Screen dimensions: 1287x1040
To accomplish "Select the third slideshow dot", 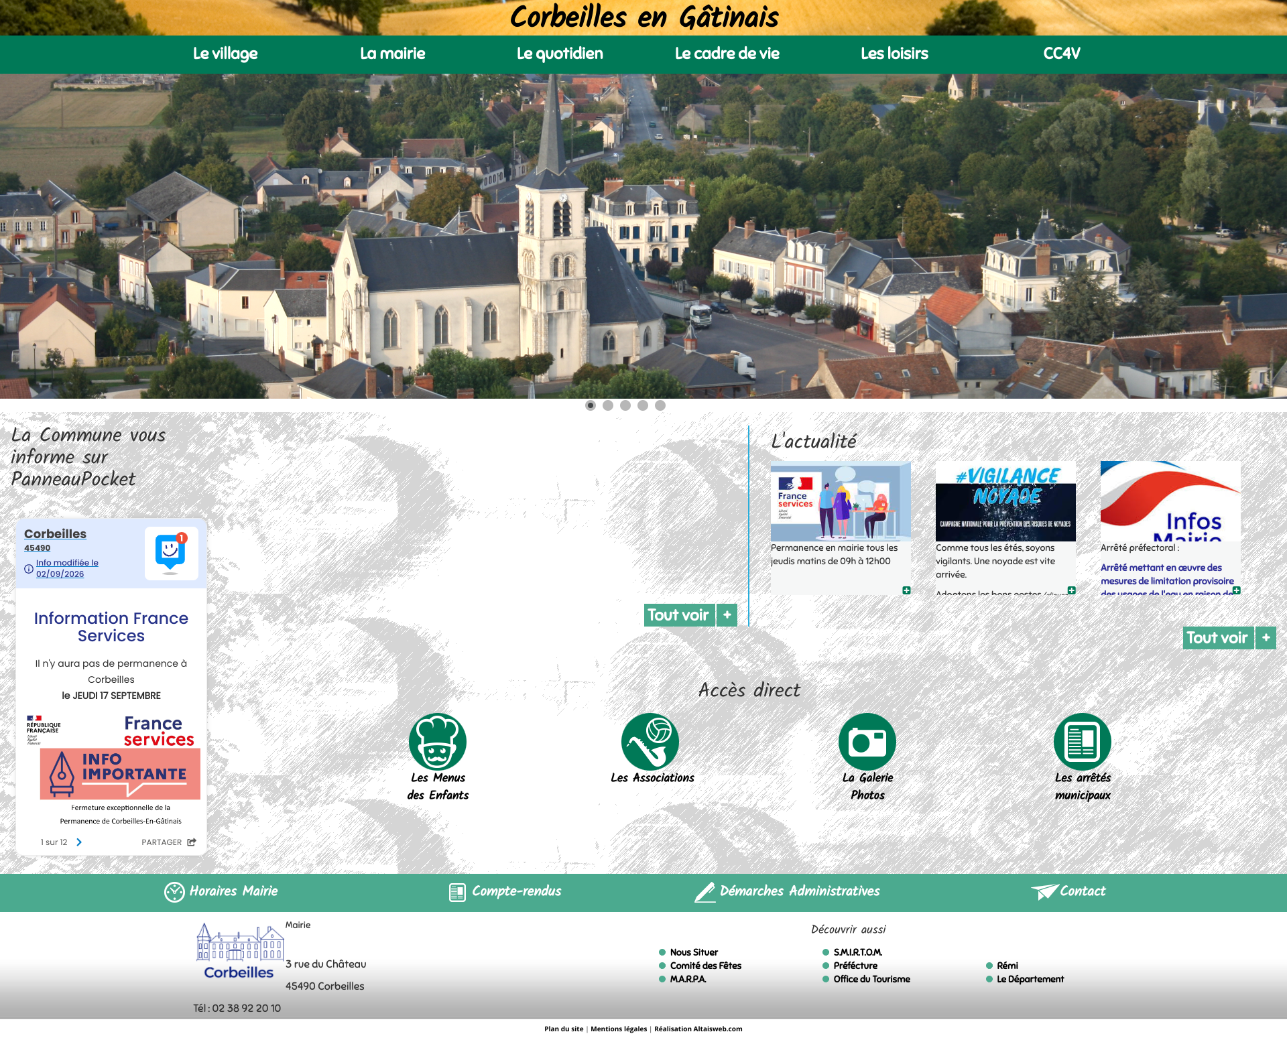I will tap(625, 405).
